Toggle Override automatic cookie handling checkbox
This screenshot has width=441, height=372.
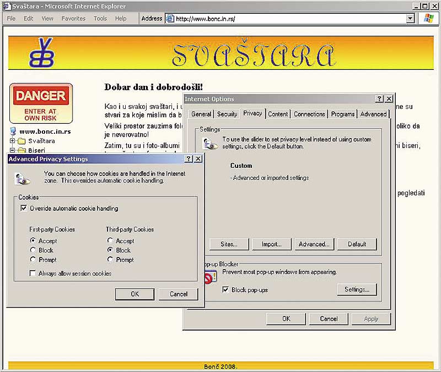coord(24,208)
